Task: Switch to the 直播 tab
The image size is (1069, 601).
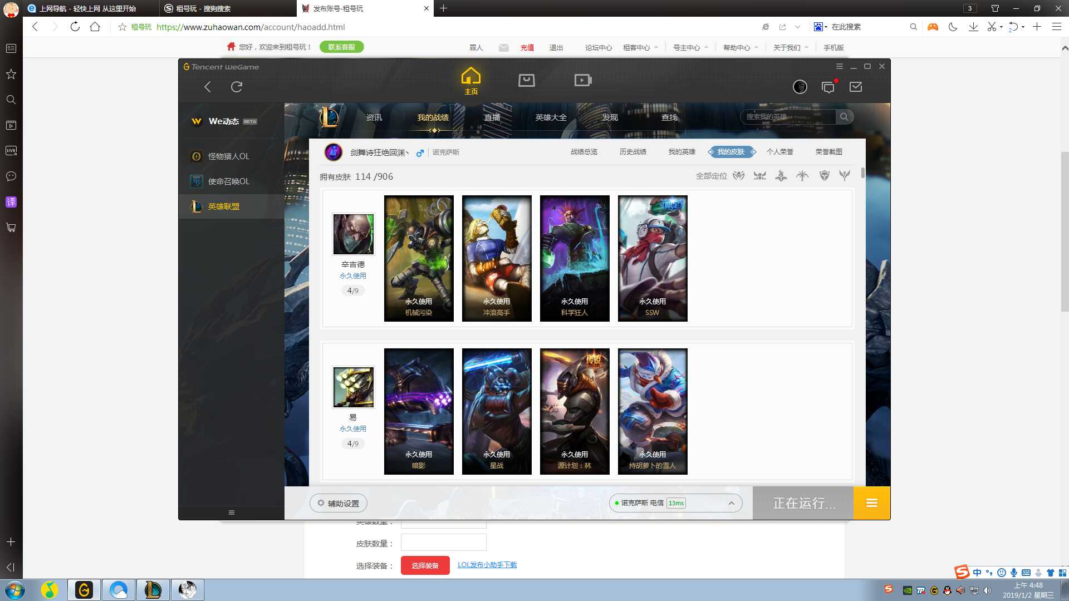Action: pos(492,117)
